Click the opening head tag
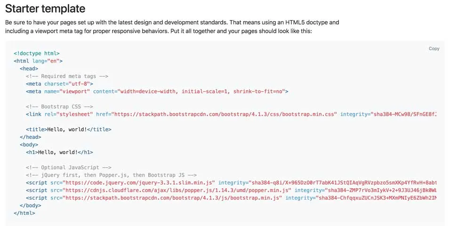Viewport: 452px width, 226px height. point(29,69)
